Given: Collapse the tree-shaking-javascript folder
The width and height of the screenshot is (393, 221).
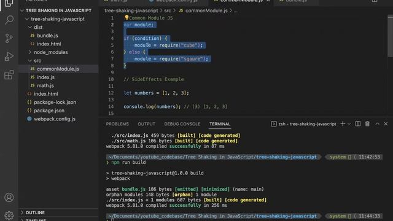Looking at the screenshot, I should (27, 19).
